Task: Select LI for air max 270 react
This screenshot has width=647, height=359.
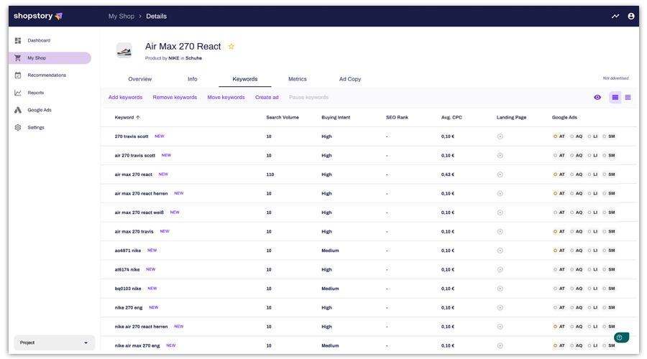Action: tap(592, 174)
